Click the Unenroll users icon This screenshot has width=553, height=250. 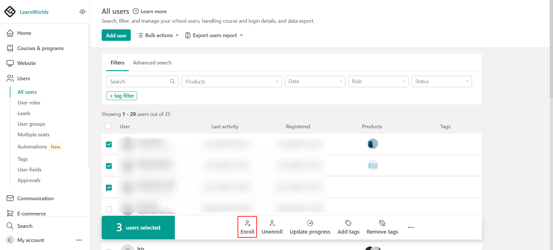[x=272, y=223]
